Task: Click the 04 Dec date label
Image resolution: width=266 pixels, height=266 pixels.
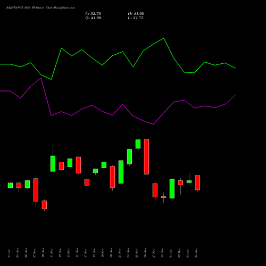Action: [x=196, y=253]
